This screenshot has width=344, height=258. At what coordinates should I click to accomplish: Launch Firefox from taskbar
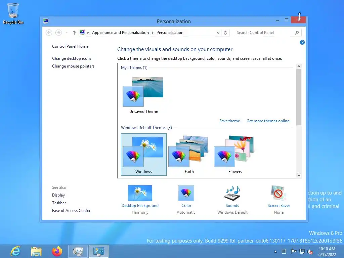pos(57,251)
